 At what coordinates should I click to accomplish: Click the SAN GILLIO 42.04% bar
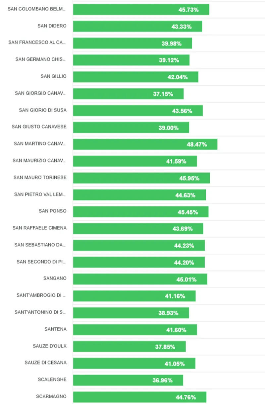pyautogui.click(x=135, y=77)
